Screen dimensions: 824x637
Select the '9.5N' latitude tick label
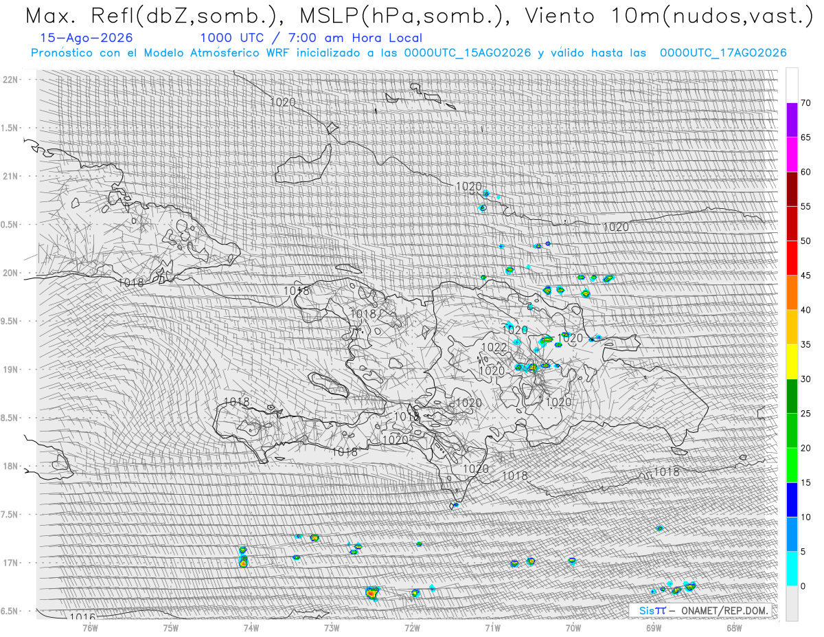tap(10, 321)
